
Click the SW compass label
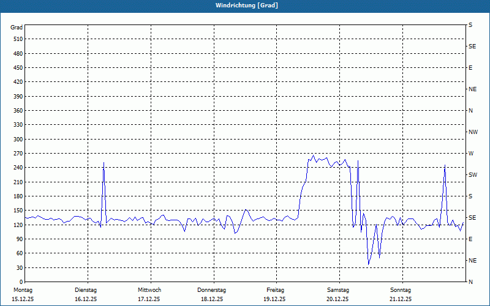[473, 175]
